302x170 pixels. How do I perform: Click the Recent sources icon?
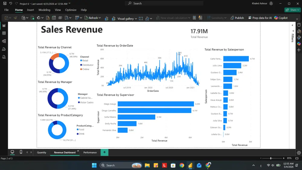click(x=67, y=18)
